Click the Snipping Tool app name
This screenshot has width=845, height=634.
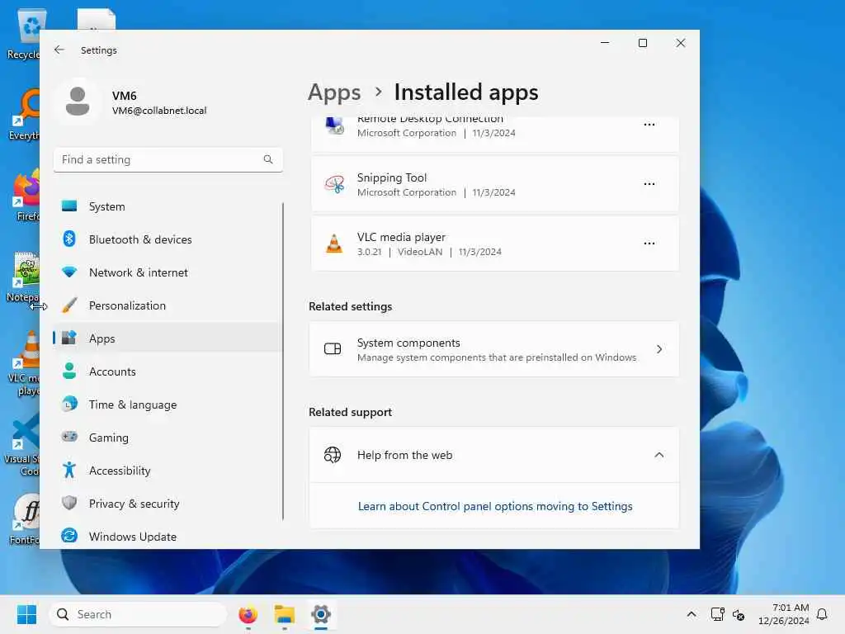[x=392, y=177]
